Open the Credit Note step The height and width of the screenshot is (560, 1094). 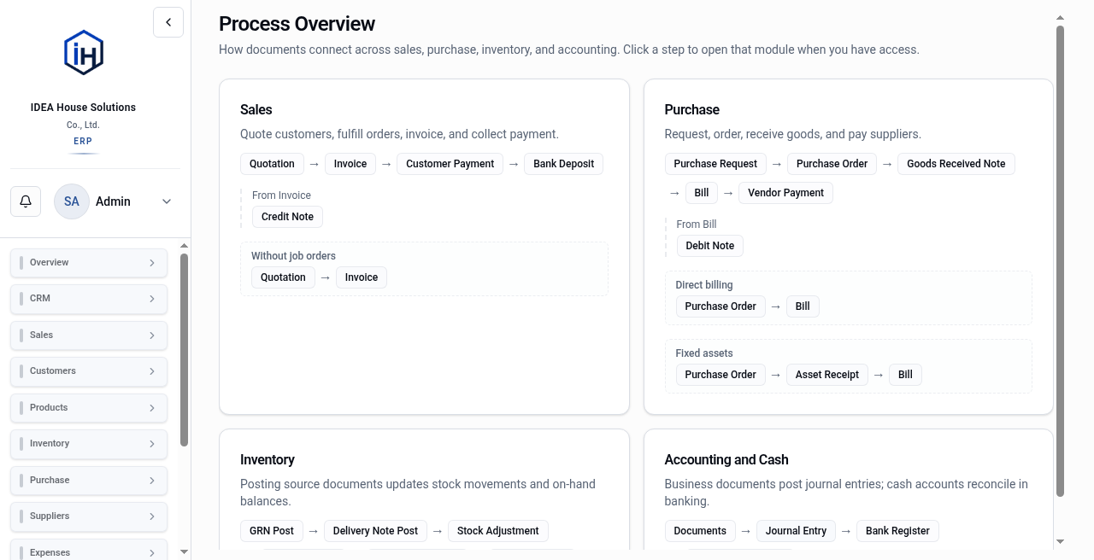[x=287, y=217]
